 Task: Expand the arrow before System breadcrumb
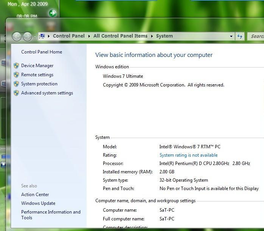[x=152, y=36]
